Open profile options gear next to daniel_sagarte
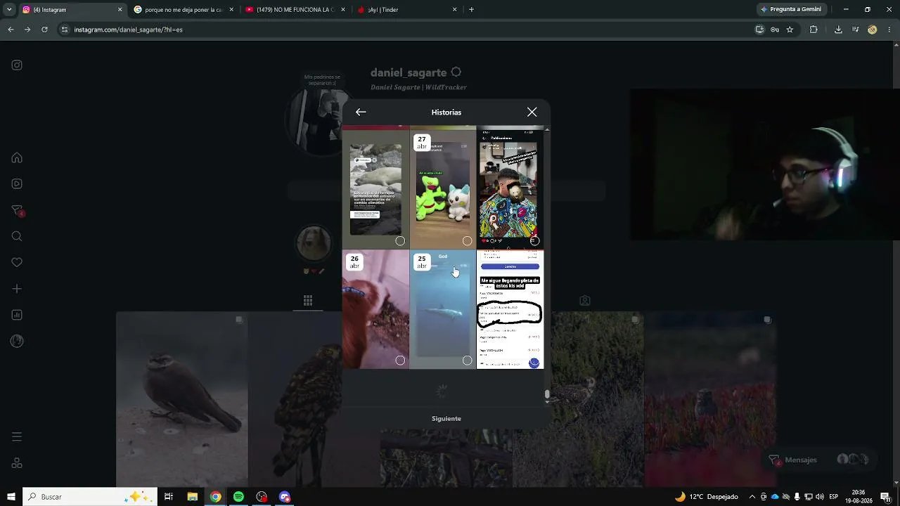The image size is (900, 506). tap(456, 72)
